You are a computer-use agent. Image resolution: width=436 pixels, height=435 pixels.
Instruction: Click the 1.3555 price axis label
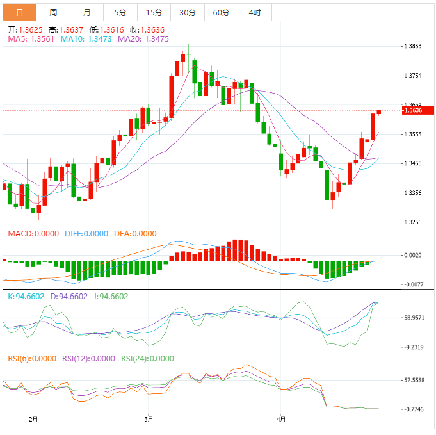pos(413,134)
